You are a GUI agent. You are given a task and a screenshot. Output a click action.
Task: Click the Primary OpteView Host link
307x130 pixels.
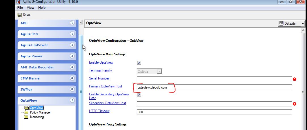tap(105, 86)
